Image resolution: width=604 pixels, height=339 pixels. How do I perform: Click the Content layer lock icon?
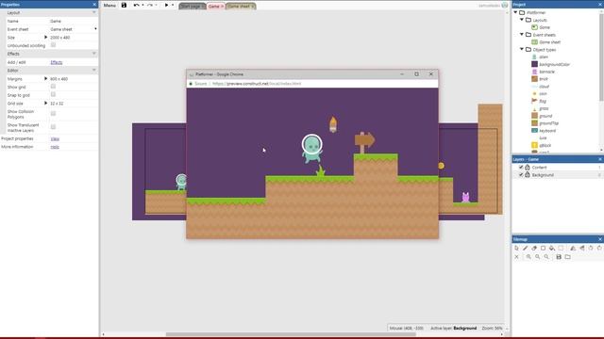[x=528, y=168]
